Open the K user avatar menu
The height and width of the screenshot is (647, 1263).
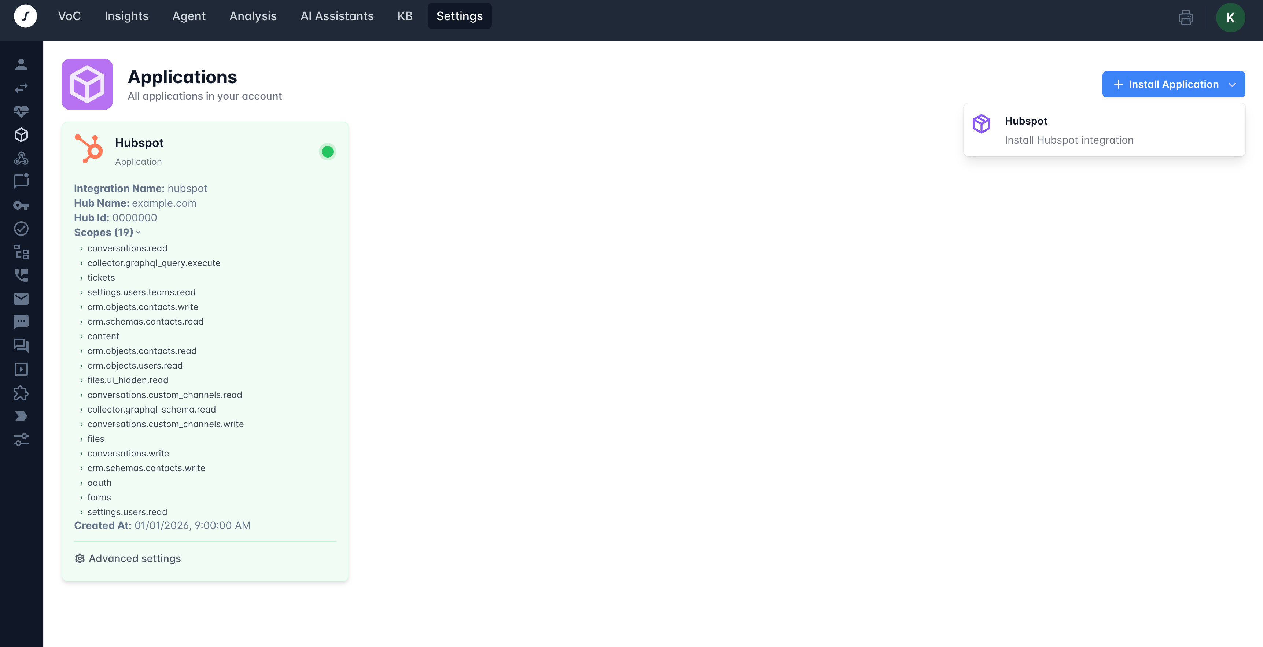click(1230, 18)
